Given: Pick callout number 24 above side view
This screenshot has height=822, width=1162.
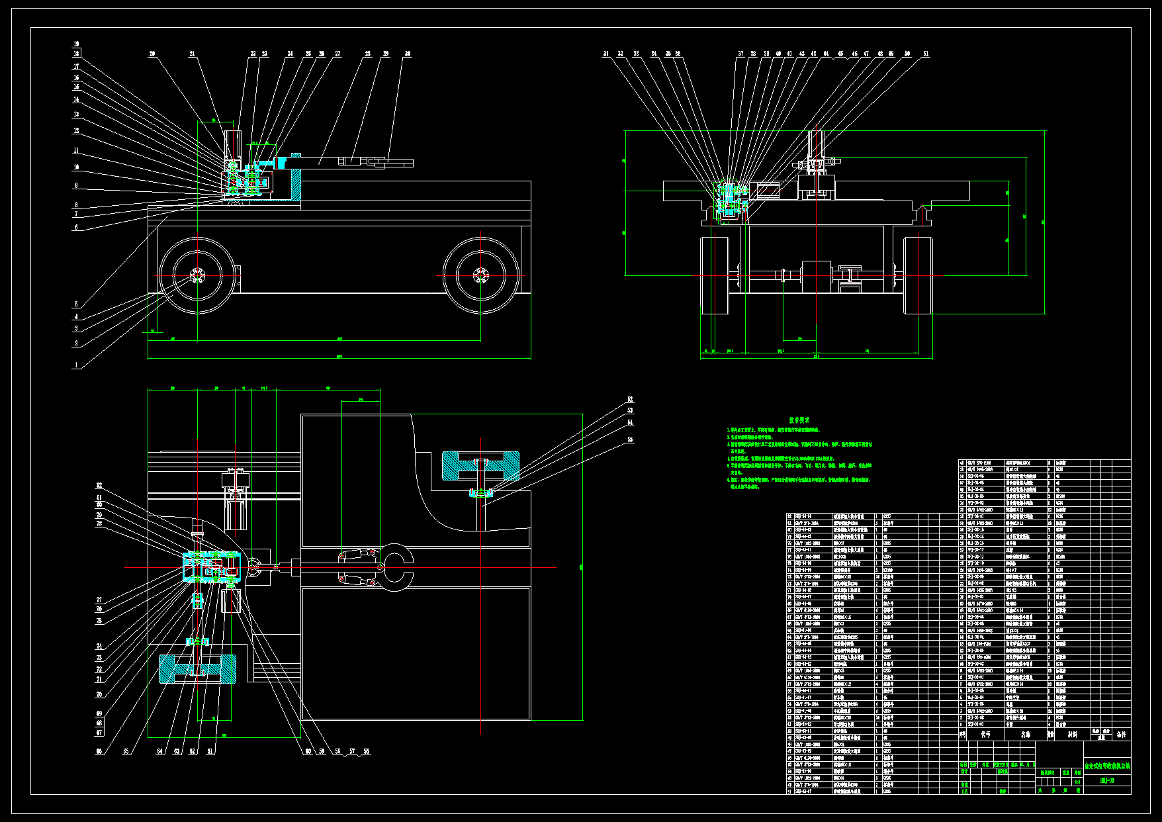Looking at the screenshot, I should tap(290, 54).
